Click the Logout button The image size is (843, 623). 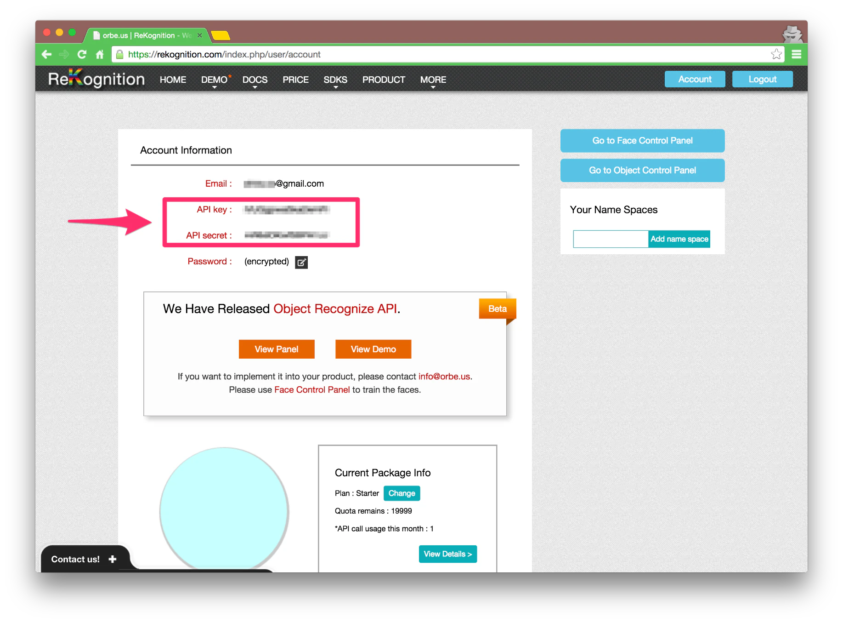(762, 79)
